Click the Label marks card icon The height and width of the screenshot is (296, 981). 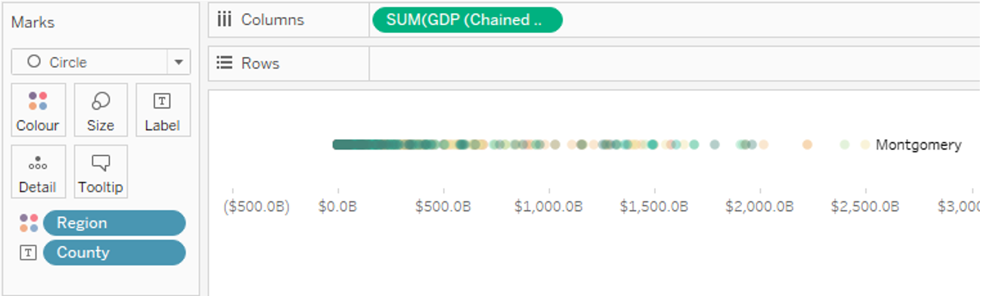point(162,101)
